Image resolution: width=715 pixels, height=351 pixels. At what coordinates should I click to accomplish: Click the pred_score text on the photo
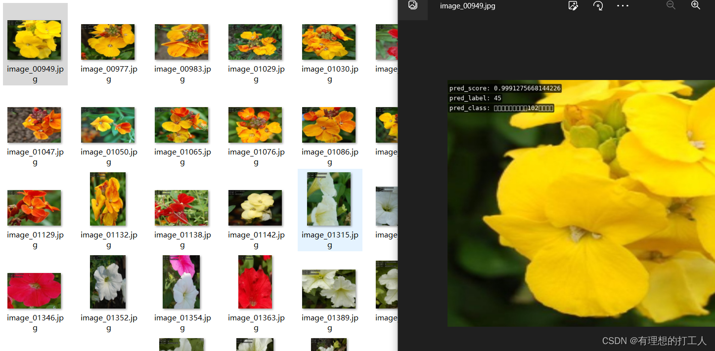pyautogui.click(x=505, y=88)
